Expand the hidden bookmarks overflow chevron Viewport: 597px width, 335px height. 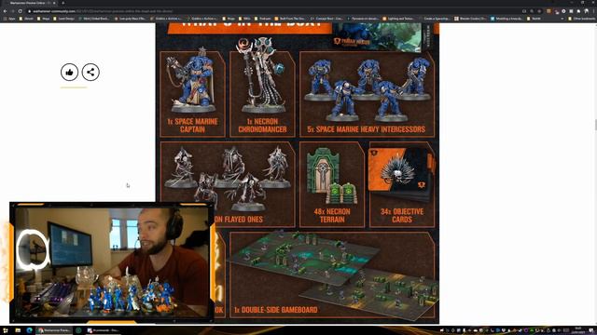[x=562, y=19]
